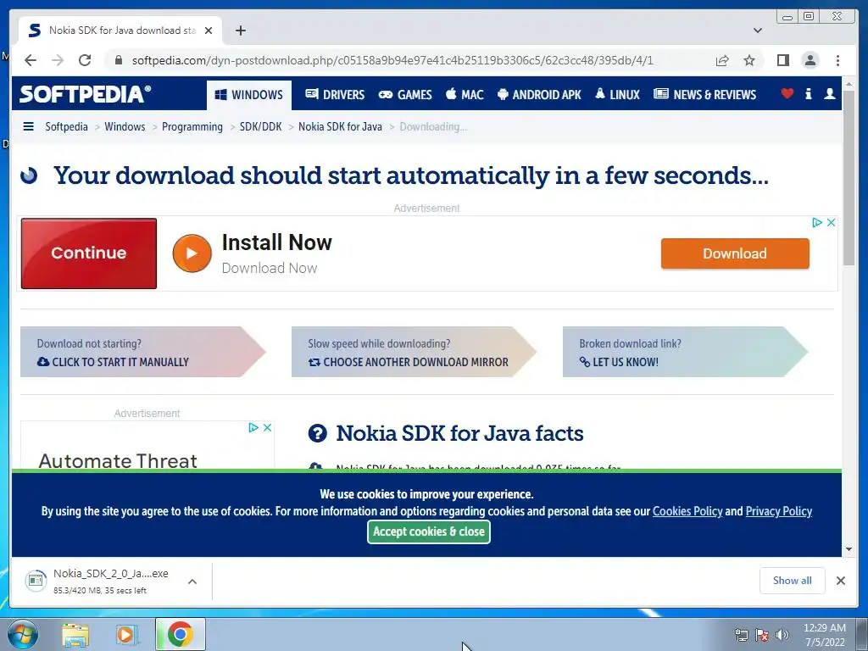Open the Games section
This screenshot has width=868, height=651.
(405, 95)
